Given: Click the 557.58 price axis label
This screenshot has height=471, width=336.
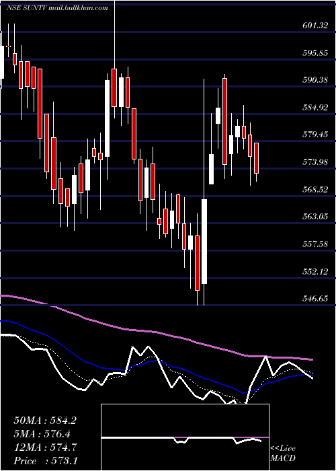Looking at the screenshot, I should [314, 244].
